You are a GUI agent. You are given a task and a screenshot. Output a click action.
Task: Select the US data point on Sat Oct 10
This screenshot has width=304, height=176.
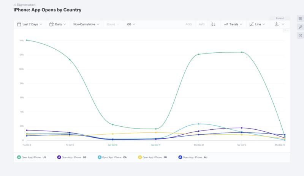pos(113,124)
